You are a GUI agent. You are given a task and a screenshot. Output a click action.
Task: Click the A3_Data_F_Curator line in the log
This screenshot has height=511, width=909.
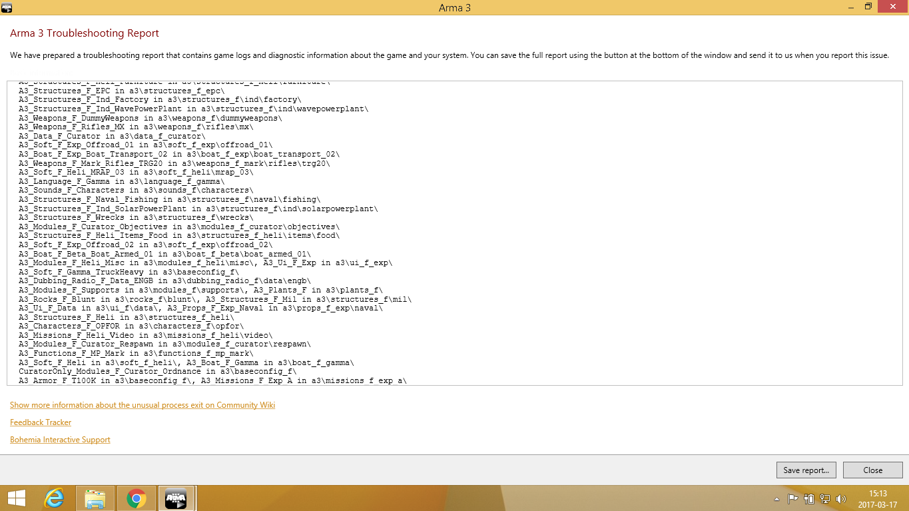point(112,136)
